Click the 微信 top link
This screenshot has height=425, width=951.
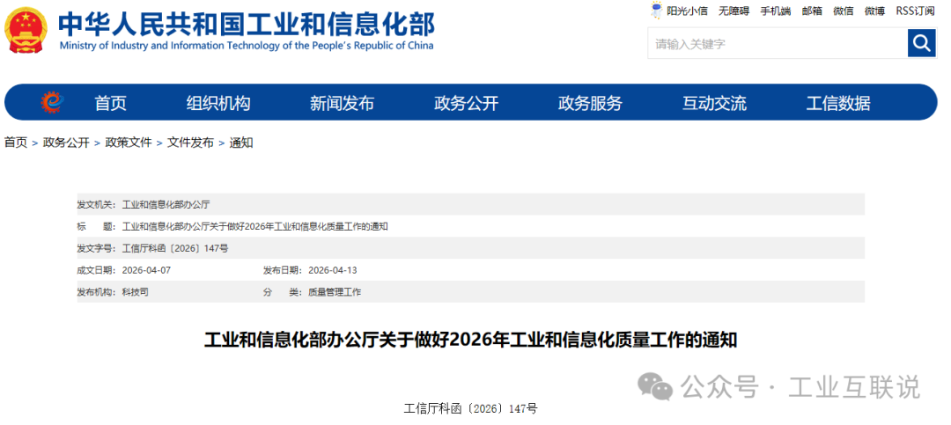point(843,11)
